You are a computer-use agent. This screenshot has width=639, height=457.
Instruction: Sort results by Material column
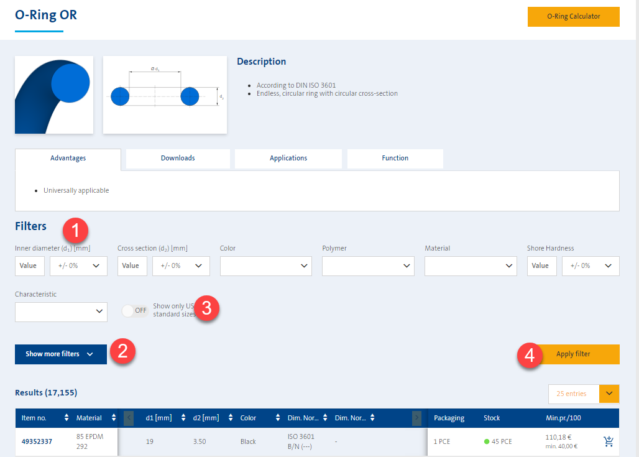tap(114, 418)
